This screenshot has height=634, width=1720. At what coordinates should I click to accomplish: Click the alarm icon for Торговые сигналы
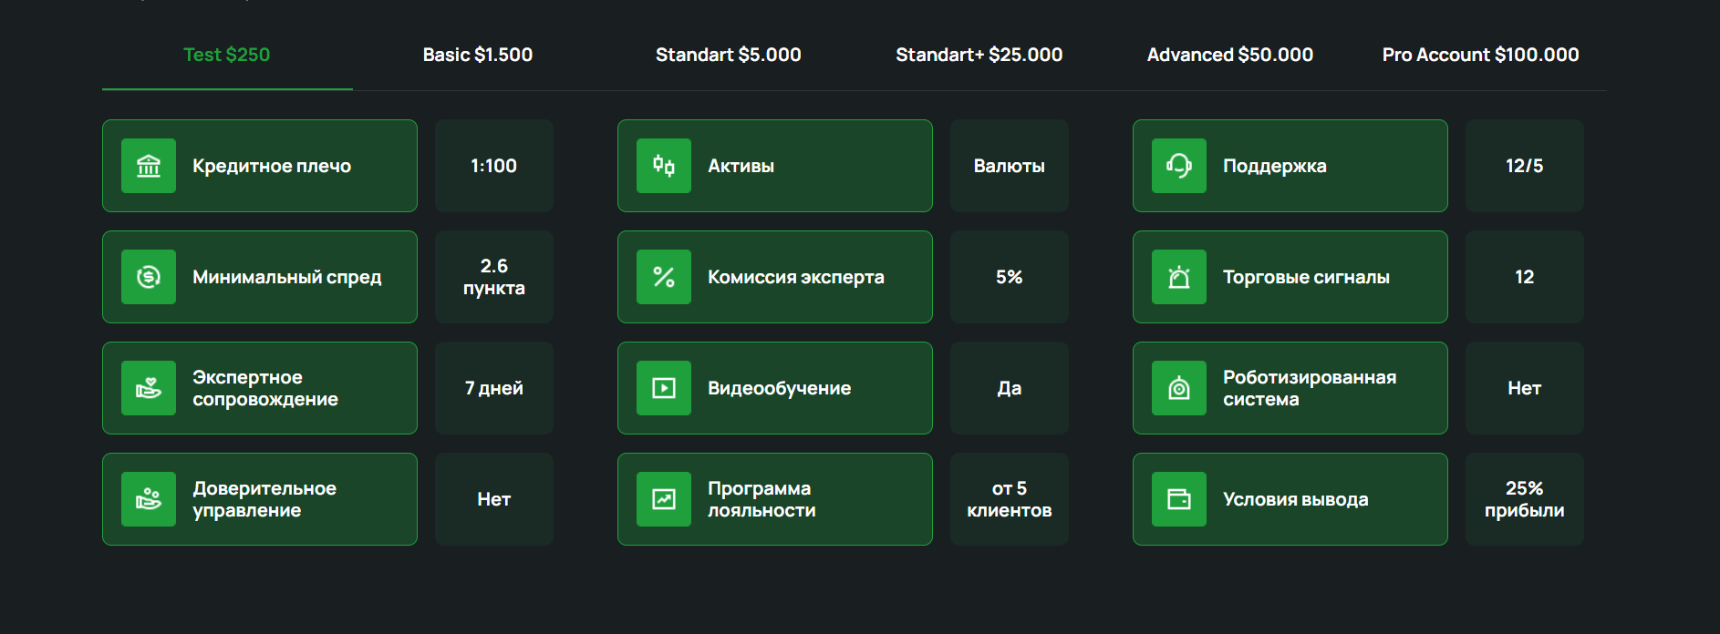(1179, 277)
